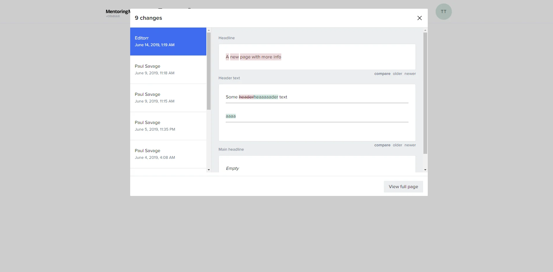Click the TT user avatar
Screen dimensions: 553x272
(443, 12)
